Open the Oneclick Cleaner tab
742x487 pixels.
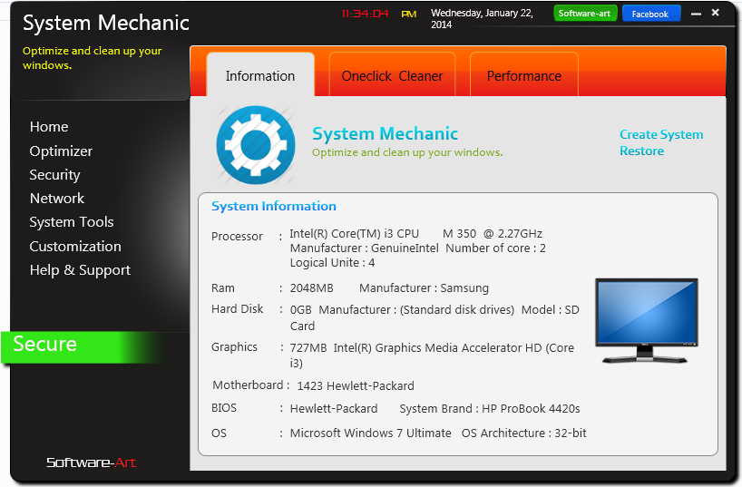point(392,75)
